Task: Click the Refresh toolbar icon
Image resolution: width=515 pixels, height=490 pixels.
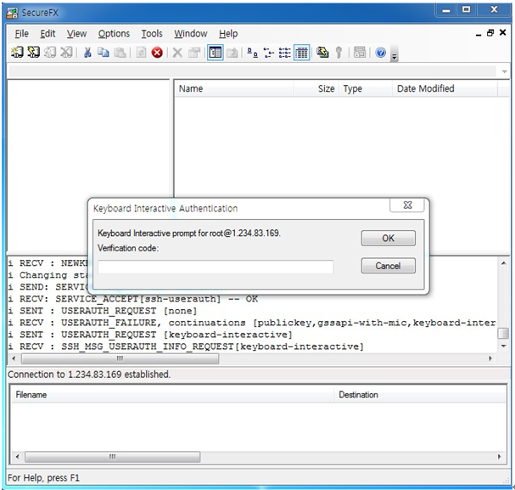Action: 141,53
